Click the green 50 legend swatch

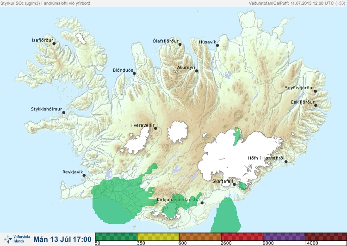116,237
